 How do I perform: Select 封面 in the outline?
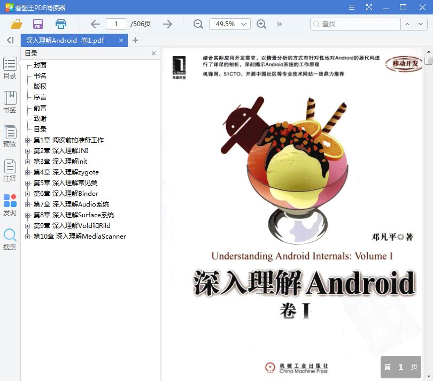coord(40,65)
